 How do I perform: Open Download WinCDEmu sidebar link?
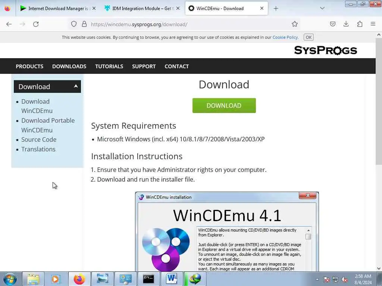pos(37,106)
